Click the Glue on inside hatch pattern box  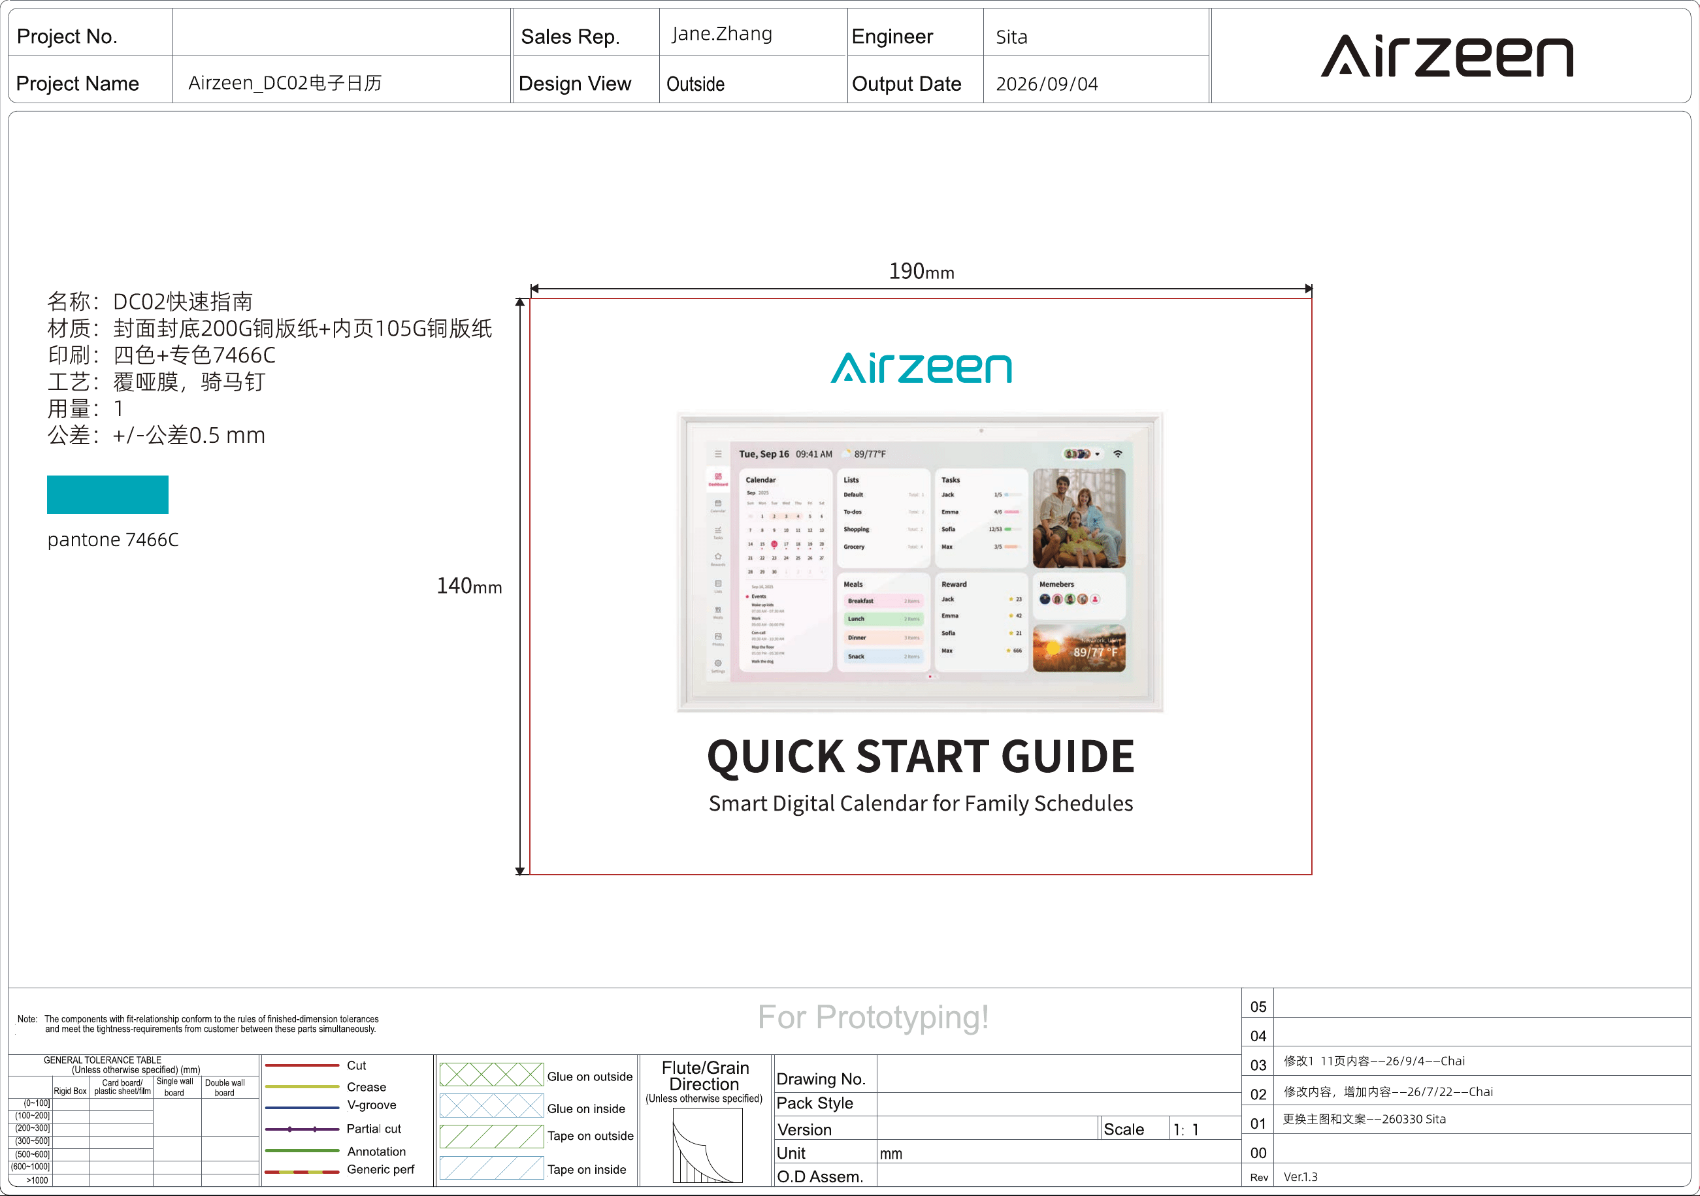click(491, 1106)
